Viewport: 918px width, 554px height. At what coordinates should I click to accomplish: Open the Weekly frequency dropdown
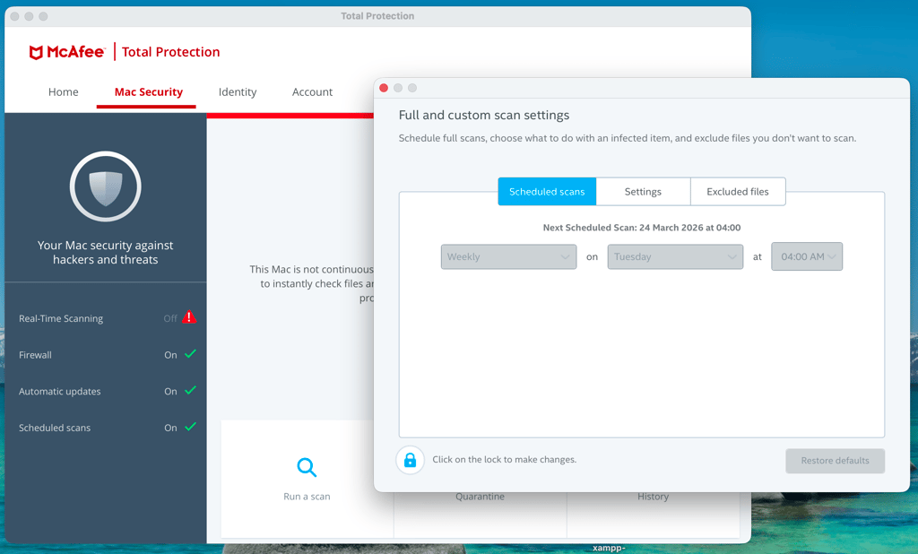pyautogui.click(x=508, y=256)
